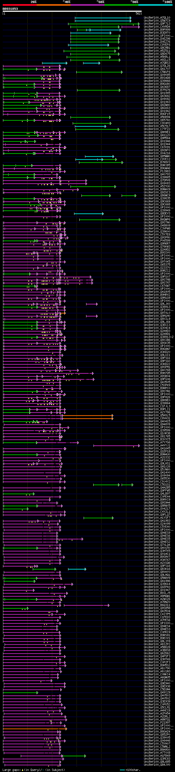Select the UniRef100_Q8RWX5 label
This screenshot has height=772, width=175.
pyautogui.click(x=157, y=506)
